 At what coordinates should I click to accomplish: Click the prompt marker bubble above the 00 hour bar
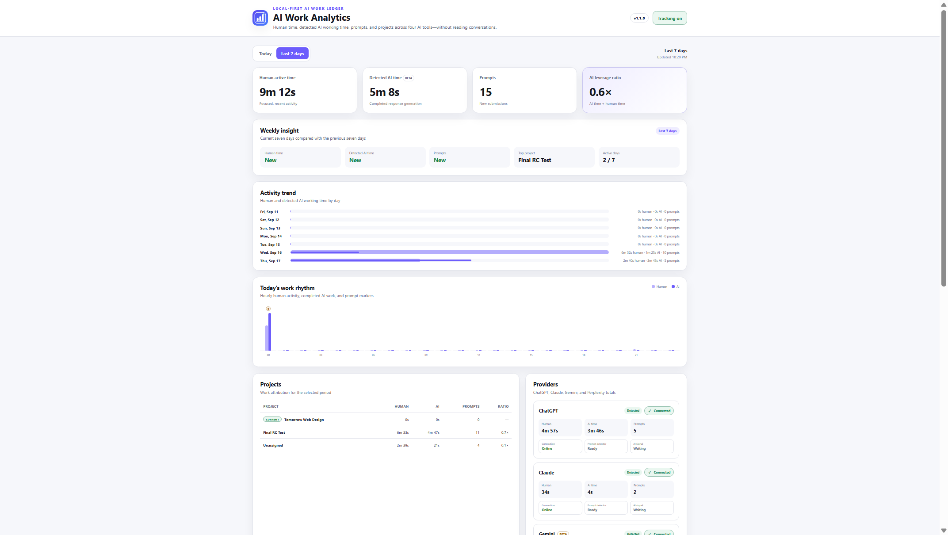pyautogui.click(x=268, y=309)
